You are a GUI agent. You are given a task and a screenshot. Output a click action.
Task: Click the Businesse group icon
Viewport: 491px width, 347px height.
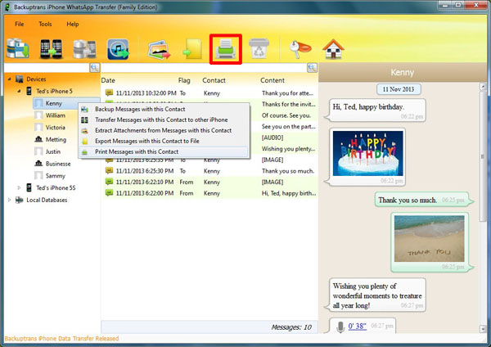(x=38, y=163)
